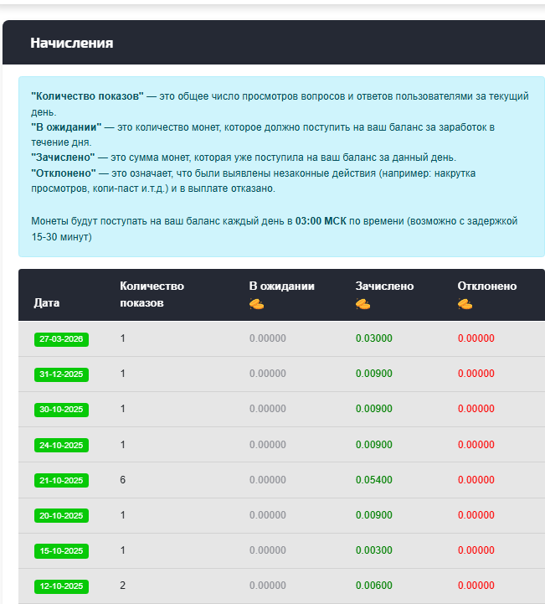Viewport: 545px width, 604px height.
Task: Click the credited amount 0.03000
Action: coord(374,338)
